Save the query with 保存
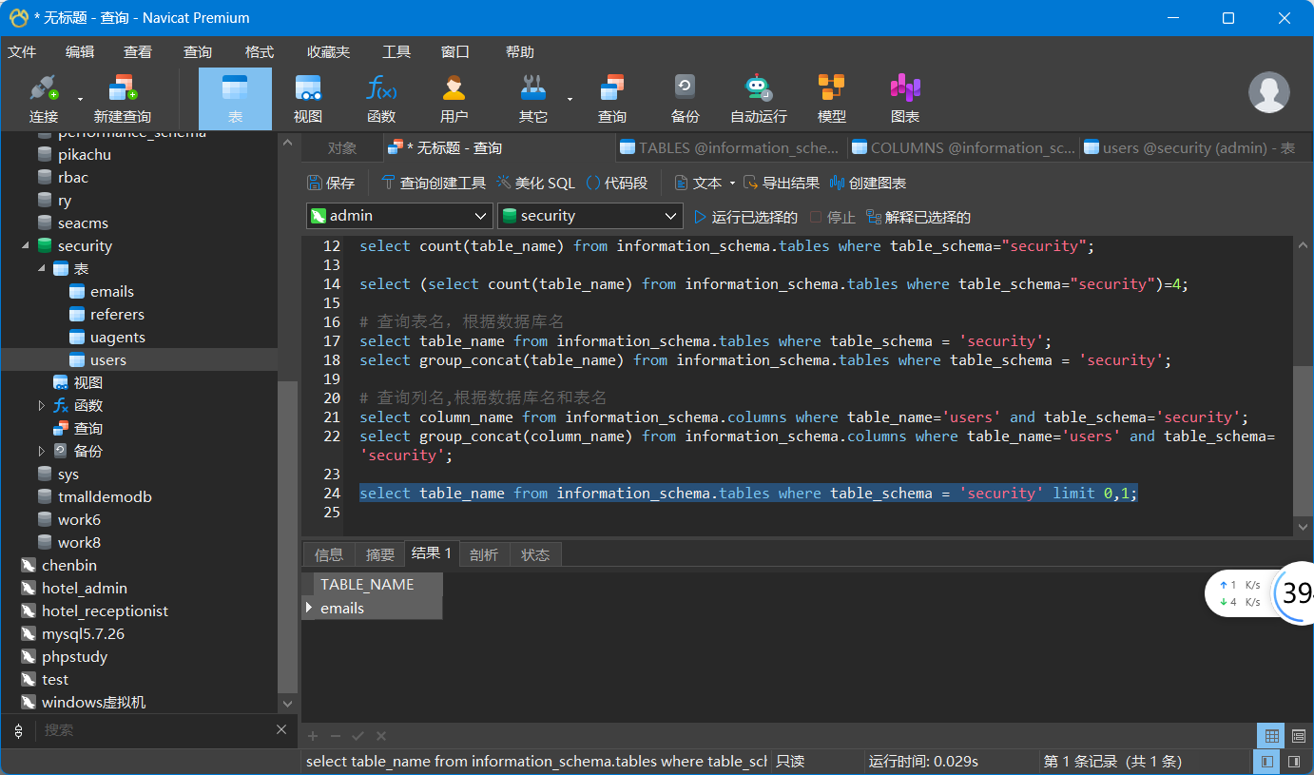 (x=331, y=183)
